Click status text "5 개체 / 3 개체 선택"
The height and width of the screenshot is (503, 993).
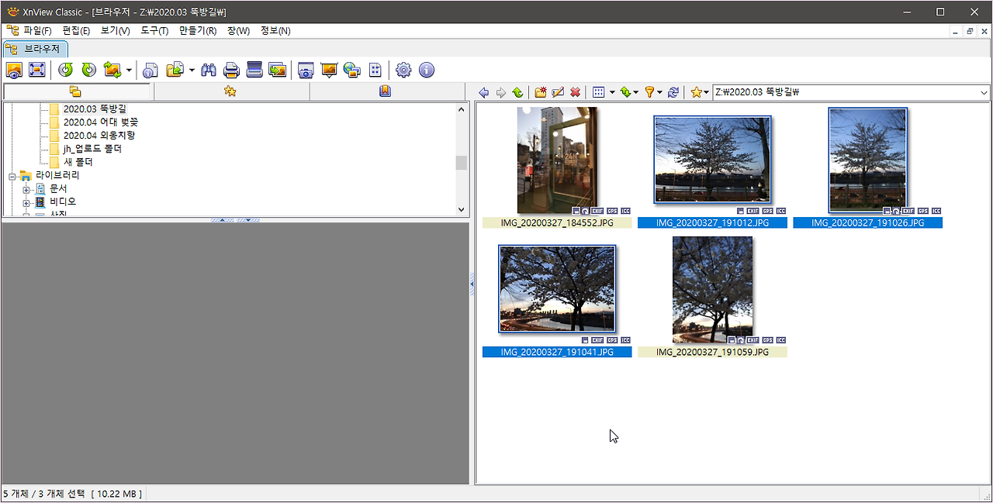click(44, 494)
